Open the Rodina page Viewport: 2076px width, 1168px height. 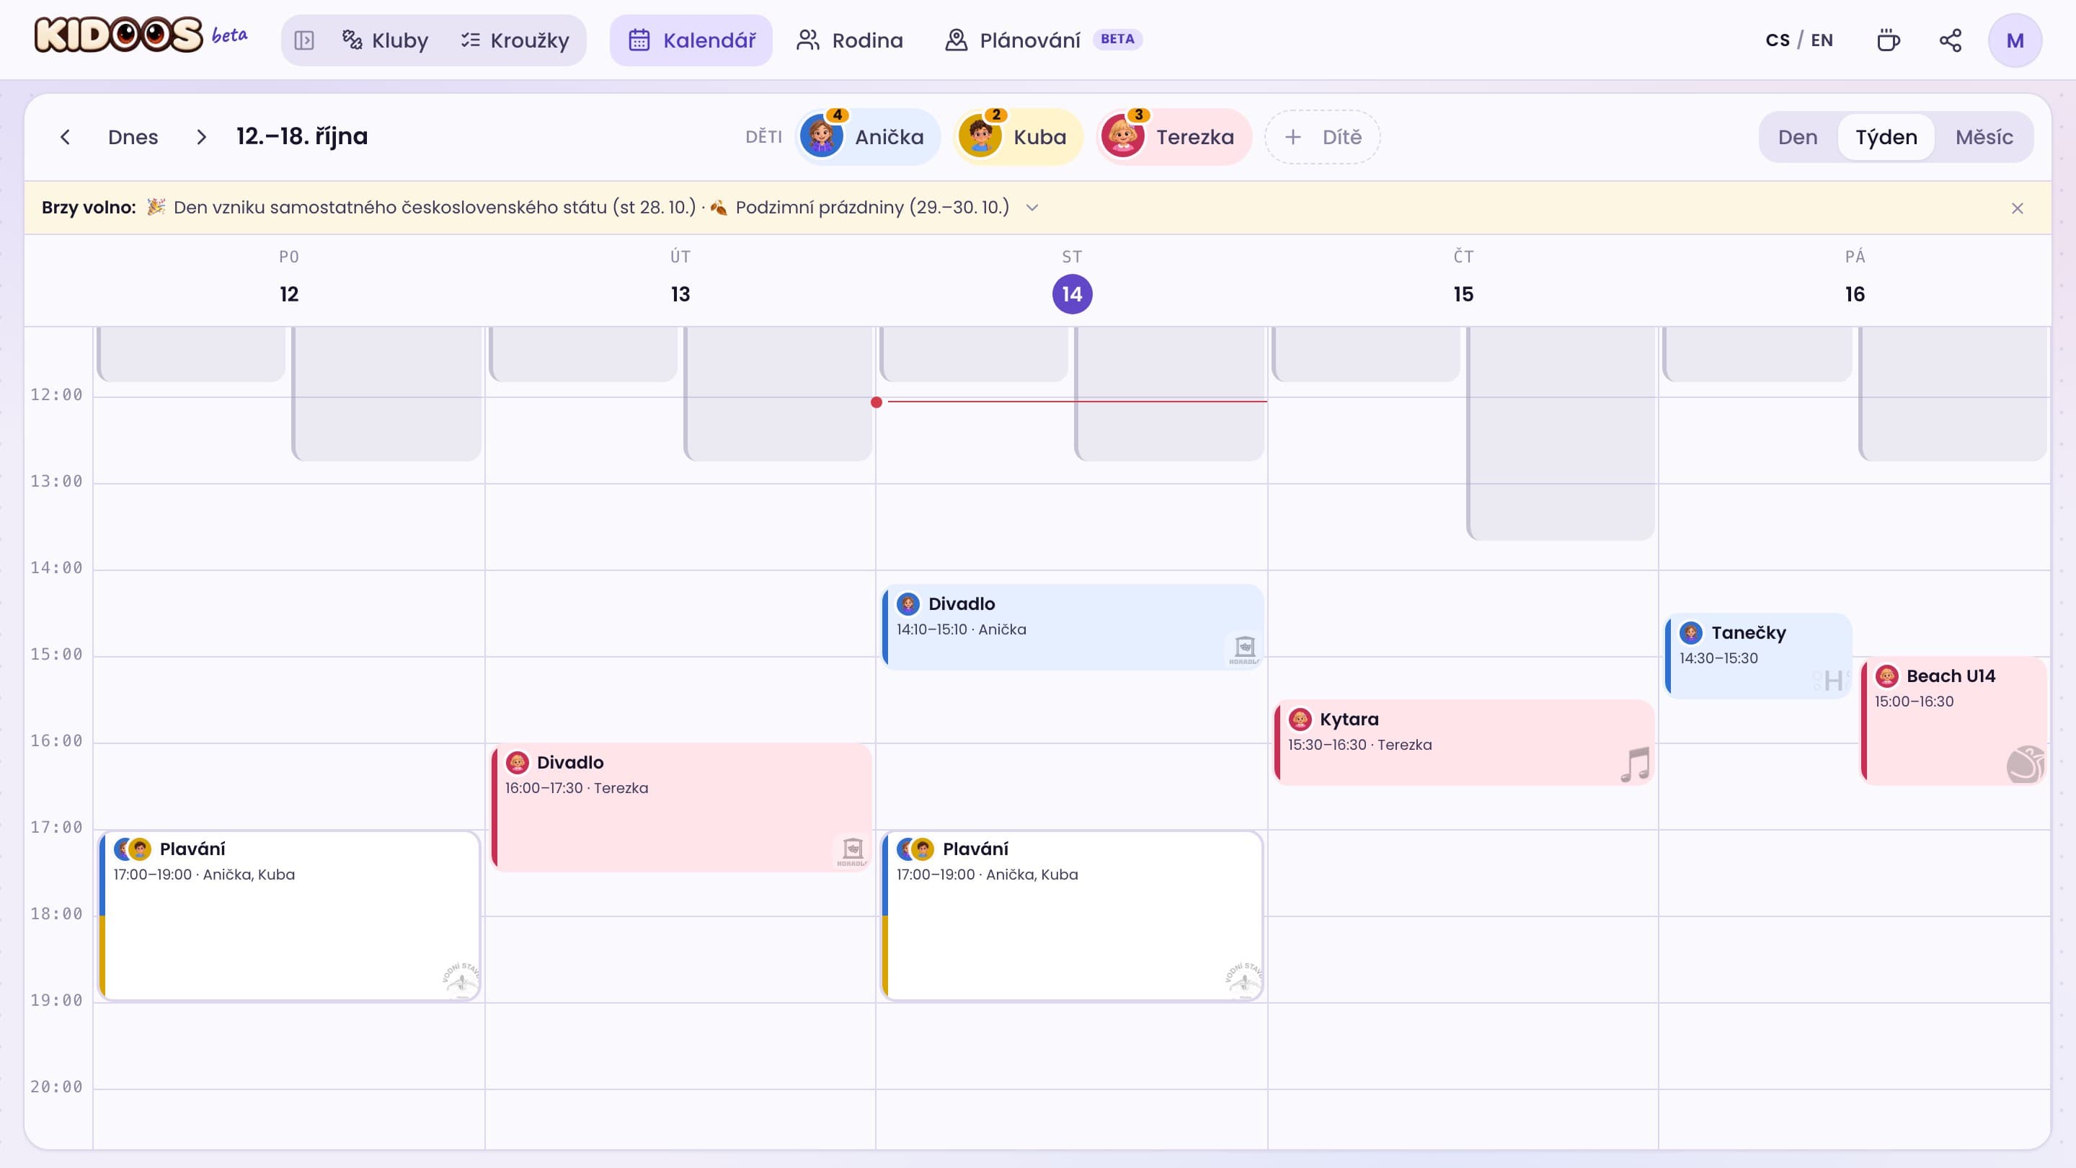(849, 40)
